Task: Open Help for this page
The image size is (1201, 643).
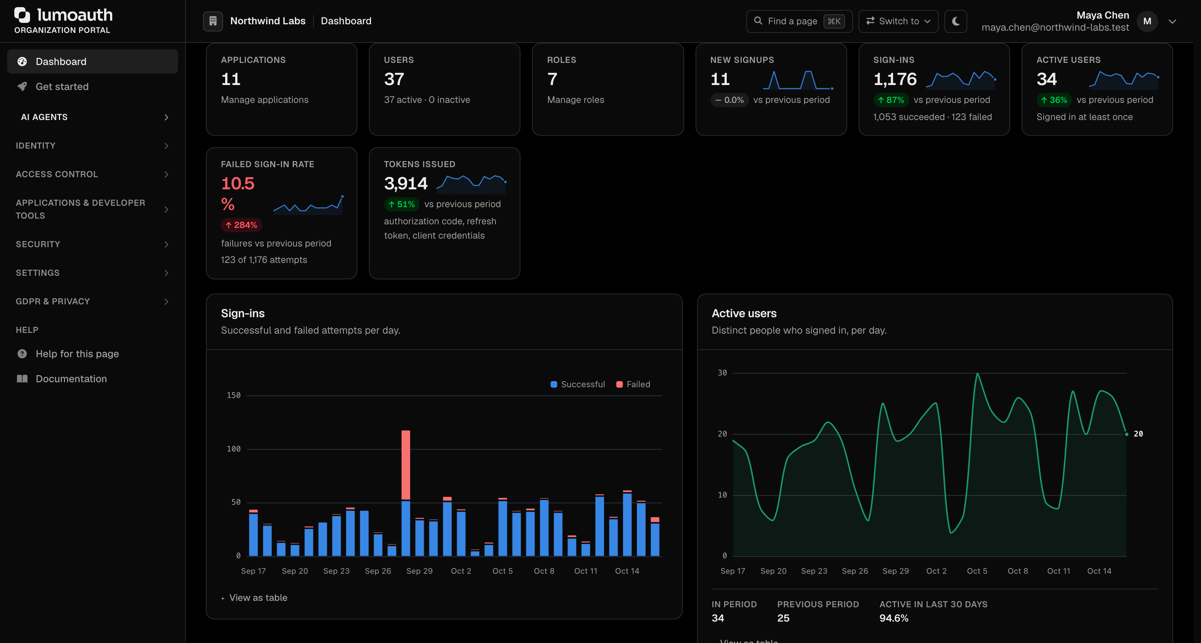Action: coord(93,354)
